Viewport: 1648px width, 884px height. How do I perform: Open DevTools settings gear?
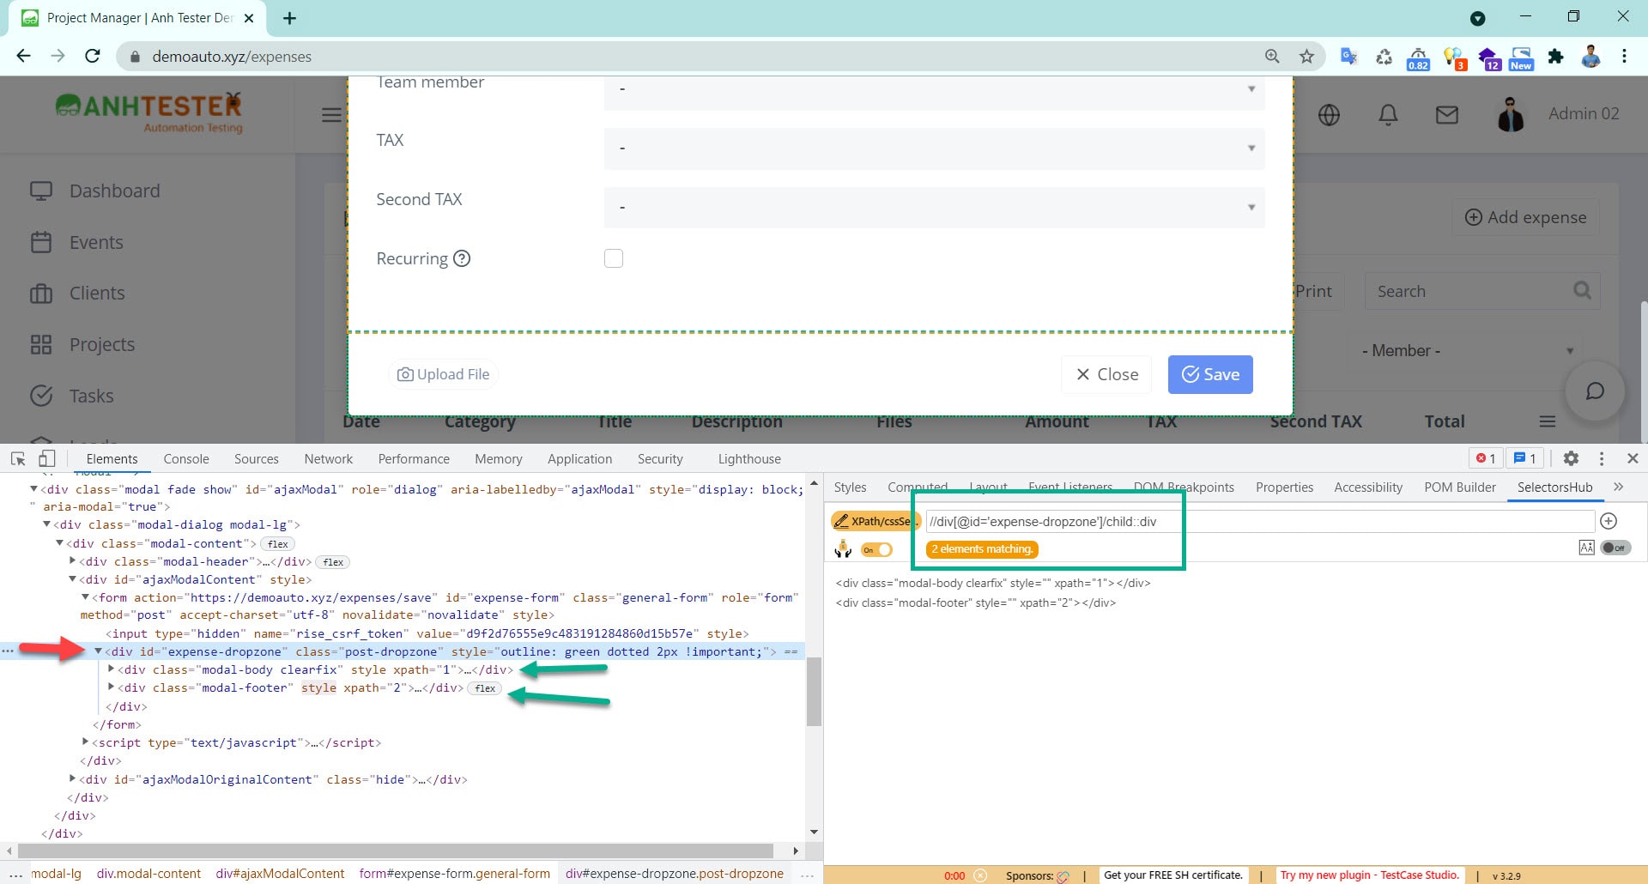1571,458
